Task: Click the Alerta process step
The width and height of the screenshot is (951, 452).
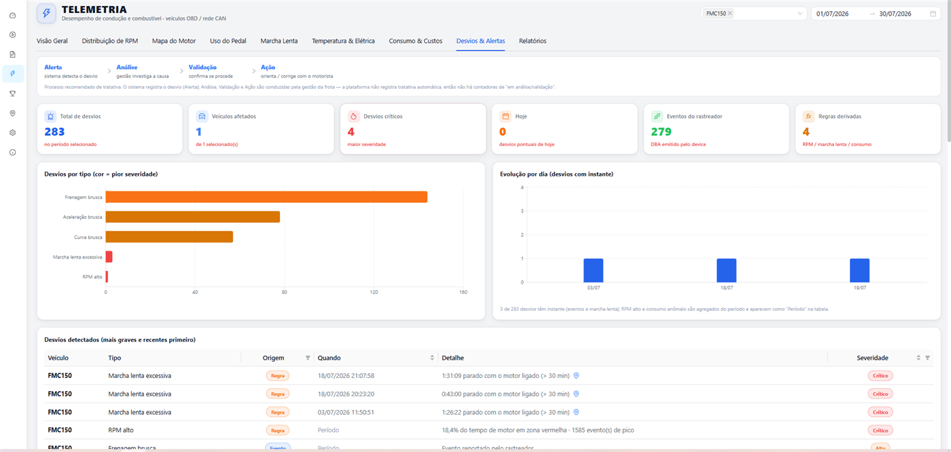Action: tap(71, 71)
